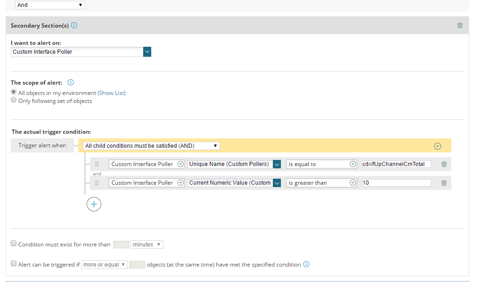Open the minutes unit dropdown
486x282 pixels.
(147, 245)
